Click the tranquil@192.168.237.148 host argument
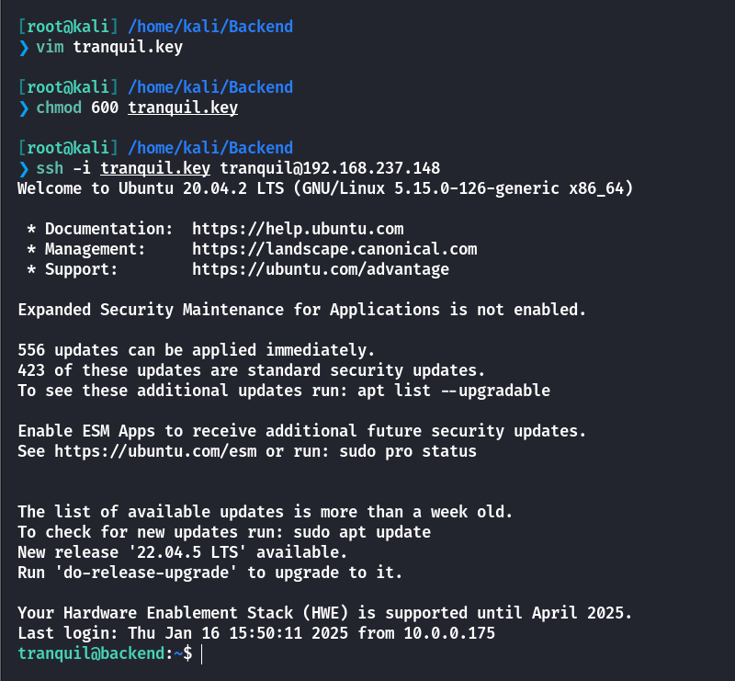Screen dimensions: 735x681 [x=330, y=168]
